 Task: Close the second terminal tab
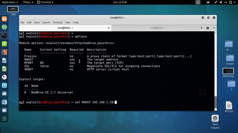click(202, 28)
